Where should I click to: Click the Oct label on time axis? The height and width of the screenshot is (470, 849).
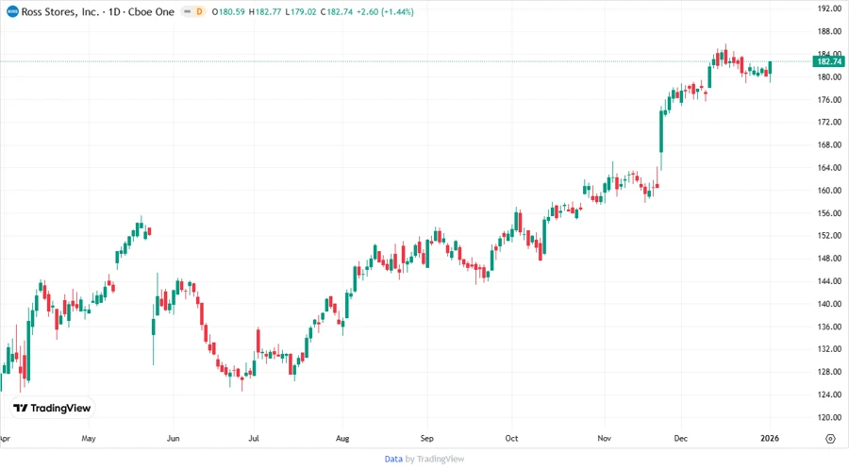511,438
